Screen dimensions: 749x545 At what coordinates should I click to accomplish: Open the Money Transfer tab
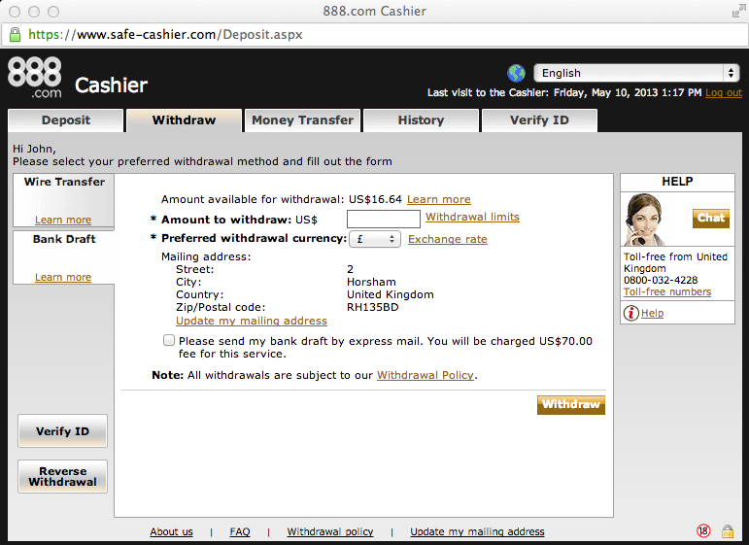(x=303, y=120)
